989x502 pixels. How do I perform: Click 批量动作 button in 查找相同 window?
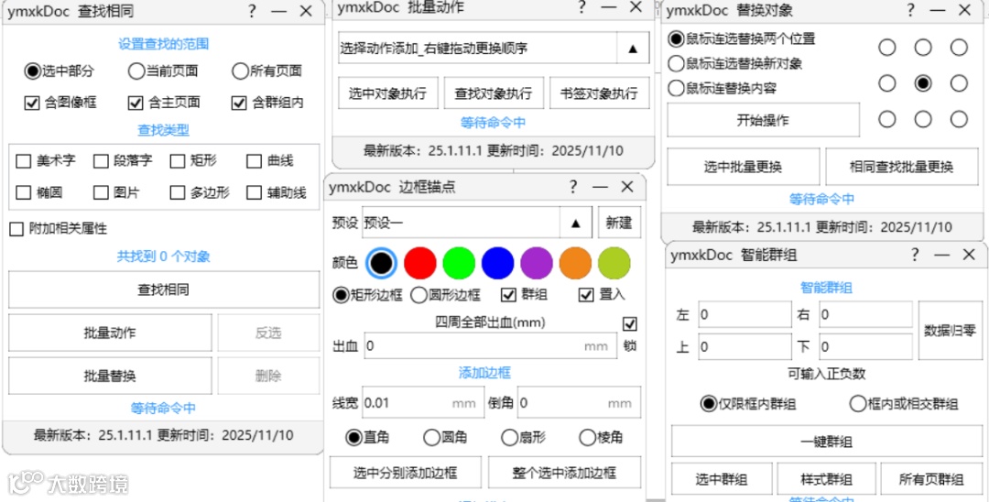[111, 333]
